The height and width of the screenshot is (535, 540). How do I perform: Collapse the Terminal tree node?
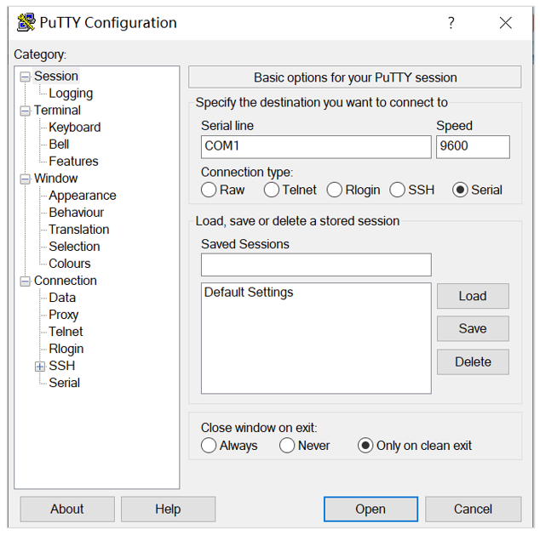tap(25, 111)
